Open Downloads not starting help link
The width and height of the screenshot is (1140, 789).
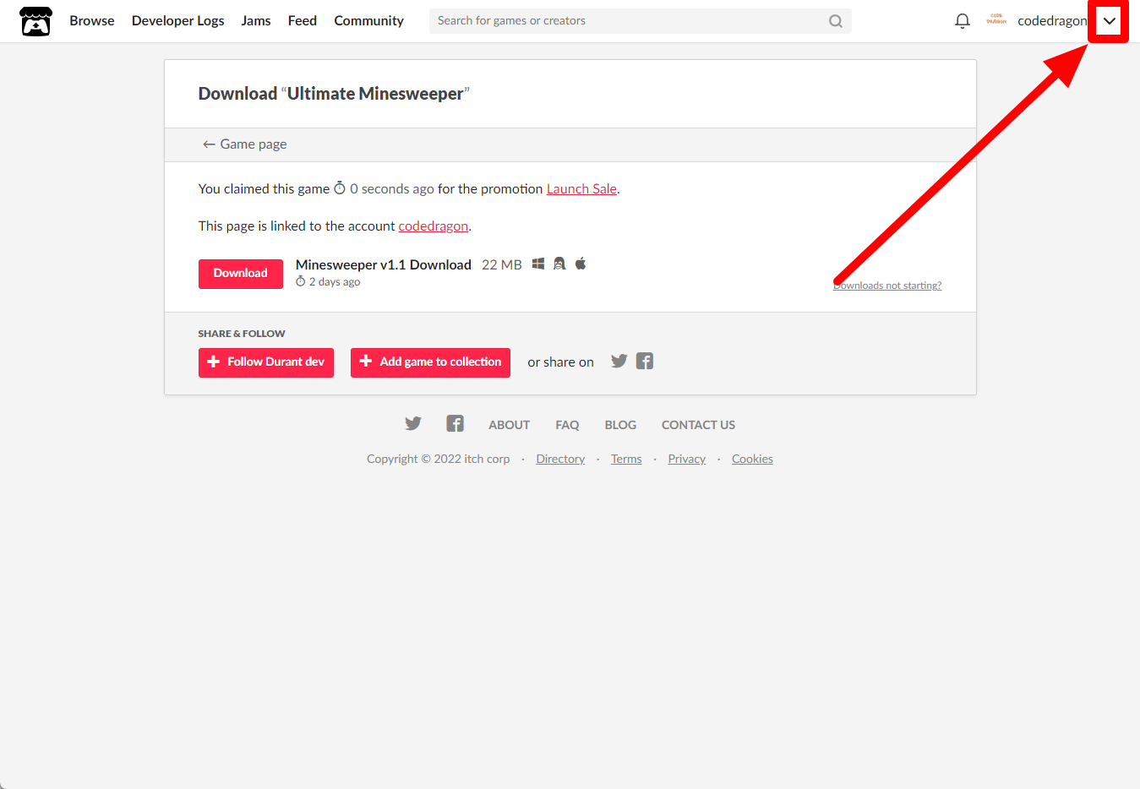point(887,286)
